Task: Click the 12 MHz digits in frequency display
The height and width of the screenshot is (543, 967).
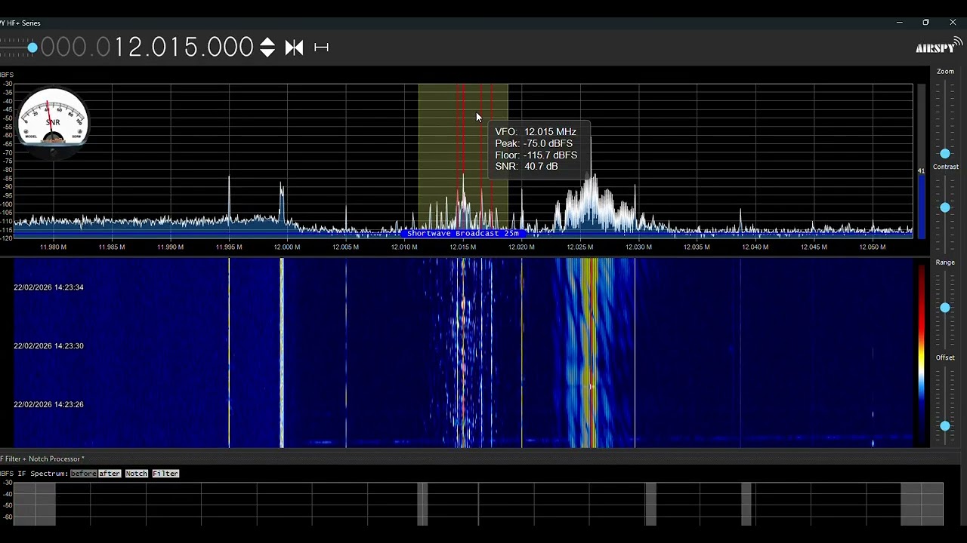Action: [130, 48]
